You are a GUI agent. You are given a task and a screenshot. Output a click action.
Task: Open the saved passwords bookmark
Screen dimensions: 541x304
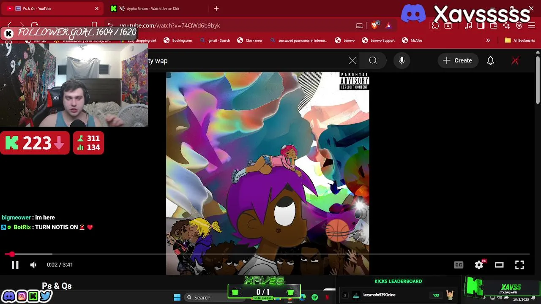pos(298,41)
